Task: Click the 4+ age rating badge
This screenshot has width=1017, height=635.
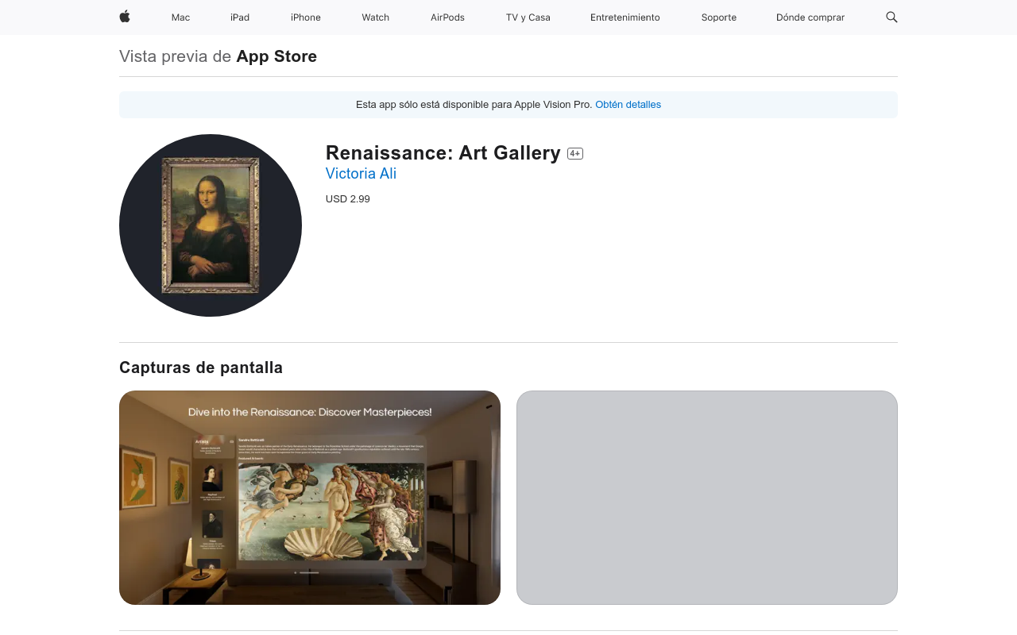Action: 575,154
